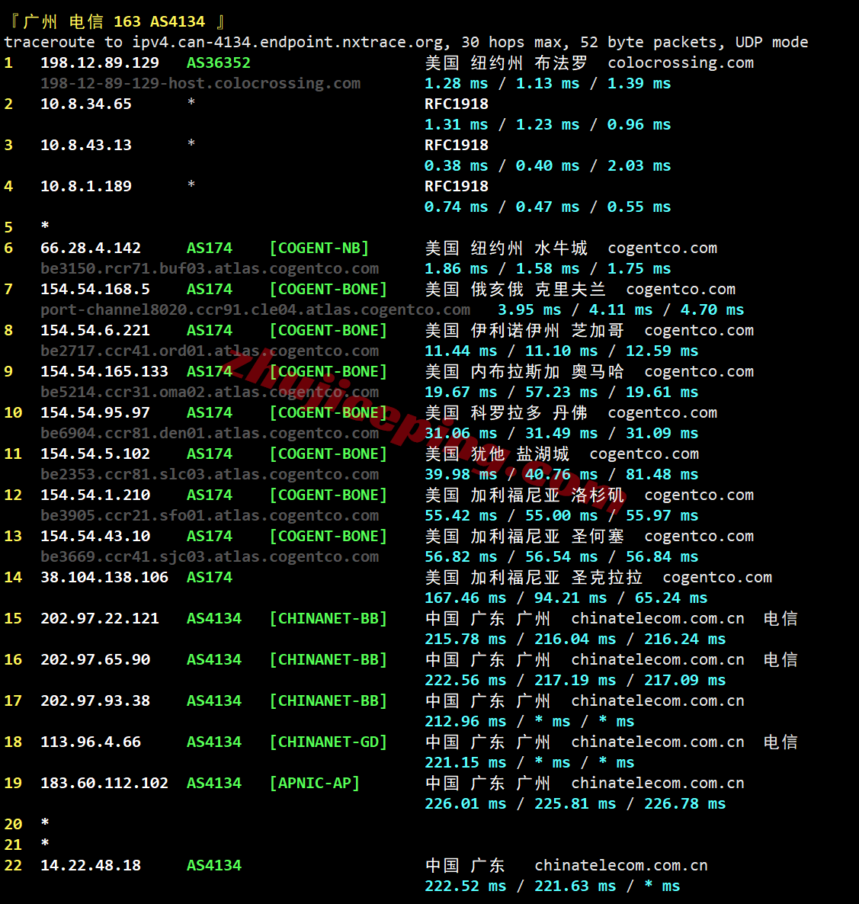Click the AS36352 label on hop 1
859x904 pixels.
[x=218, y=63]
